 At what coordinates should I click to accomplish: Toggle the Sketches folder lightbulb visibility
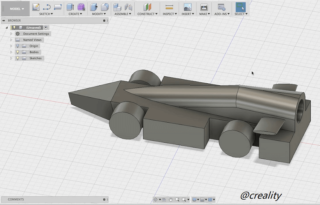(18, 58)
